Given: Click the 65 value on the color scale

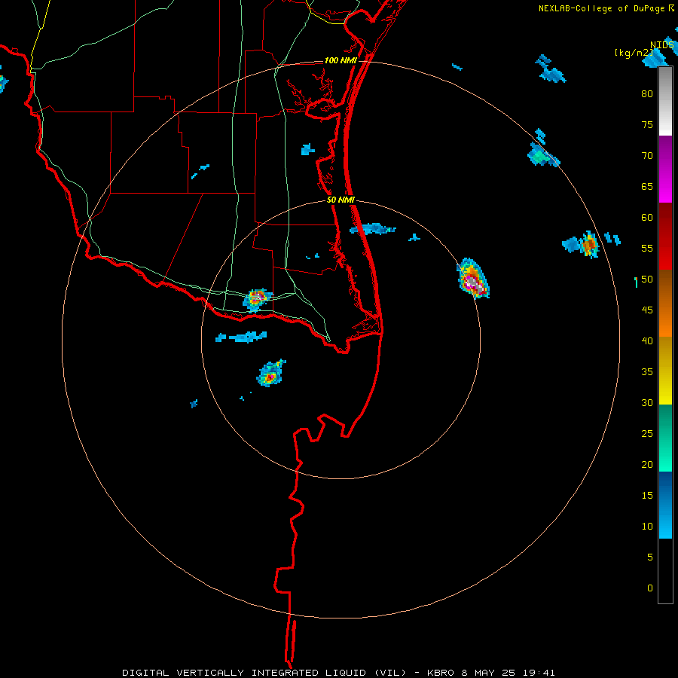Looking at the screenshot, I should 647,186.
